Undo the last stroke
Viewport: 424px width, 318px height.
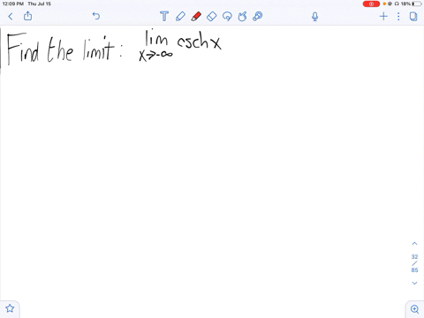tap(96, 16)
